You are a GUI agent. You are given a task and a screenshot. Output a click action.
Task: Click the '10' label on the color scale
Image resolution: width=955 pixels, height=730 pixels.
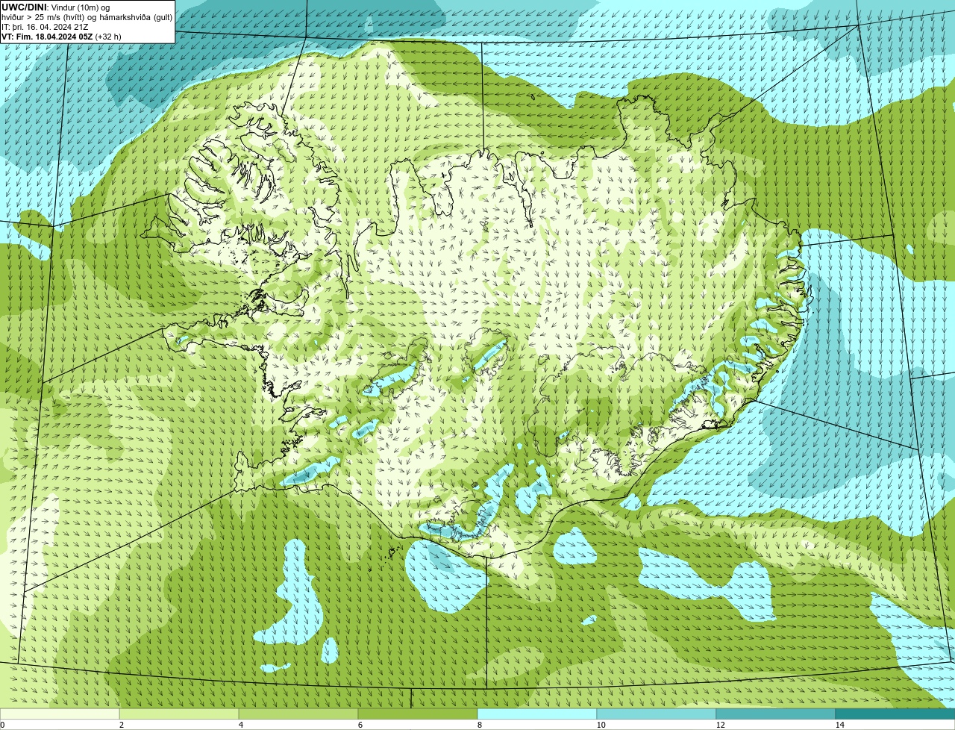pos(601,725)
